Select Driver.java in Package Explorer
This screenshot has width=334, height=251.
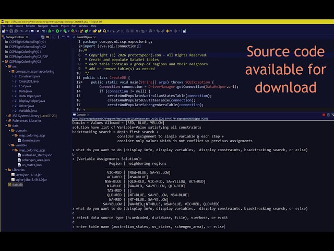[x=26, y=106]
